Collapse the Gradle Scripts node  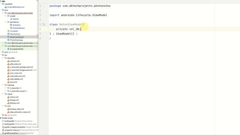pos(1,118)
